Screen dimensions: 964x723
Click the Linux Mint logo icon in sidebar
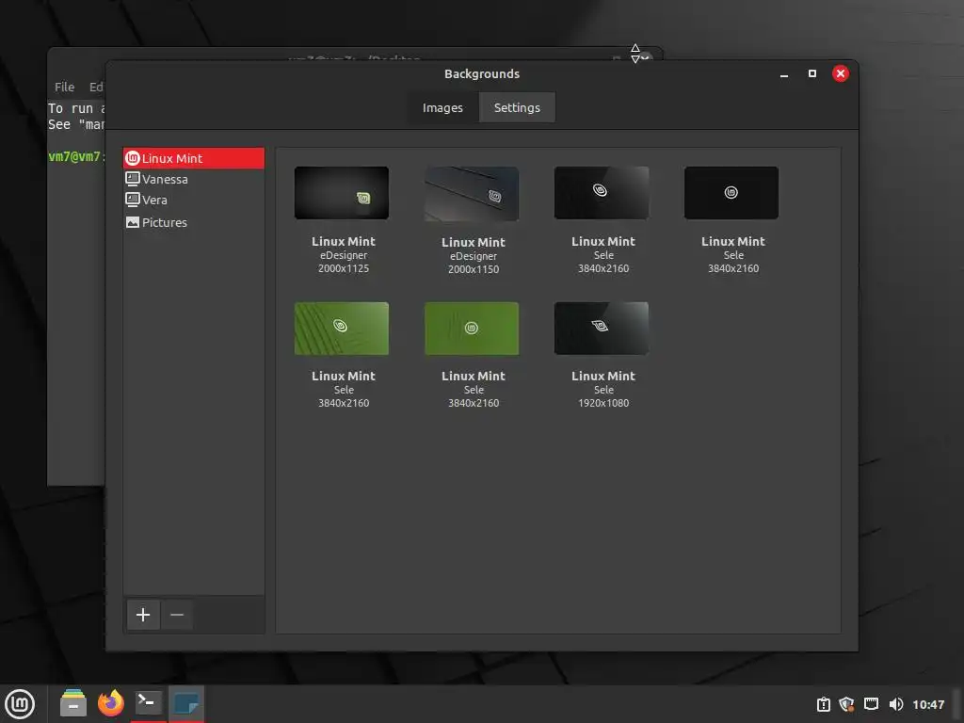(x=132, y=158)
